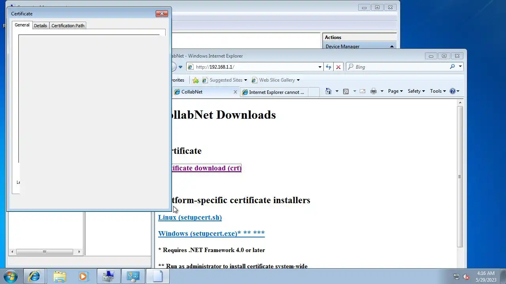Click the page scroll up arrow
Screen dimensions: 506x284
click(x=460, y=103)
